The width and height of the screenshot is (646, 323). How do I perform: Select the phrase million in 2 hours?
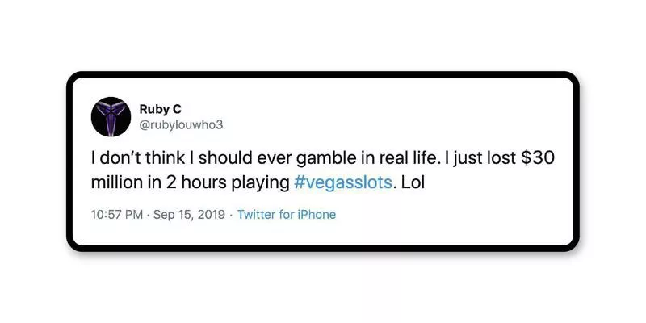pos(159,182)
